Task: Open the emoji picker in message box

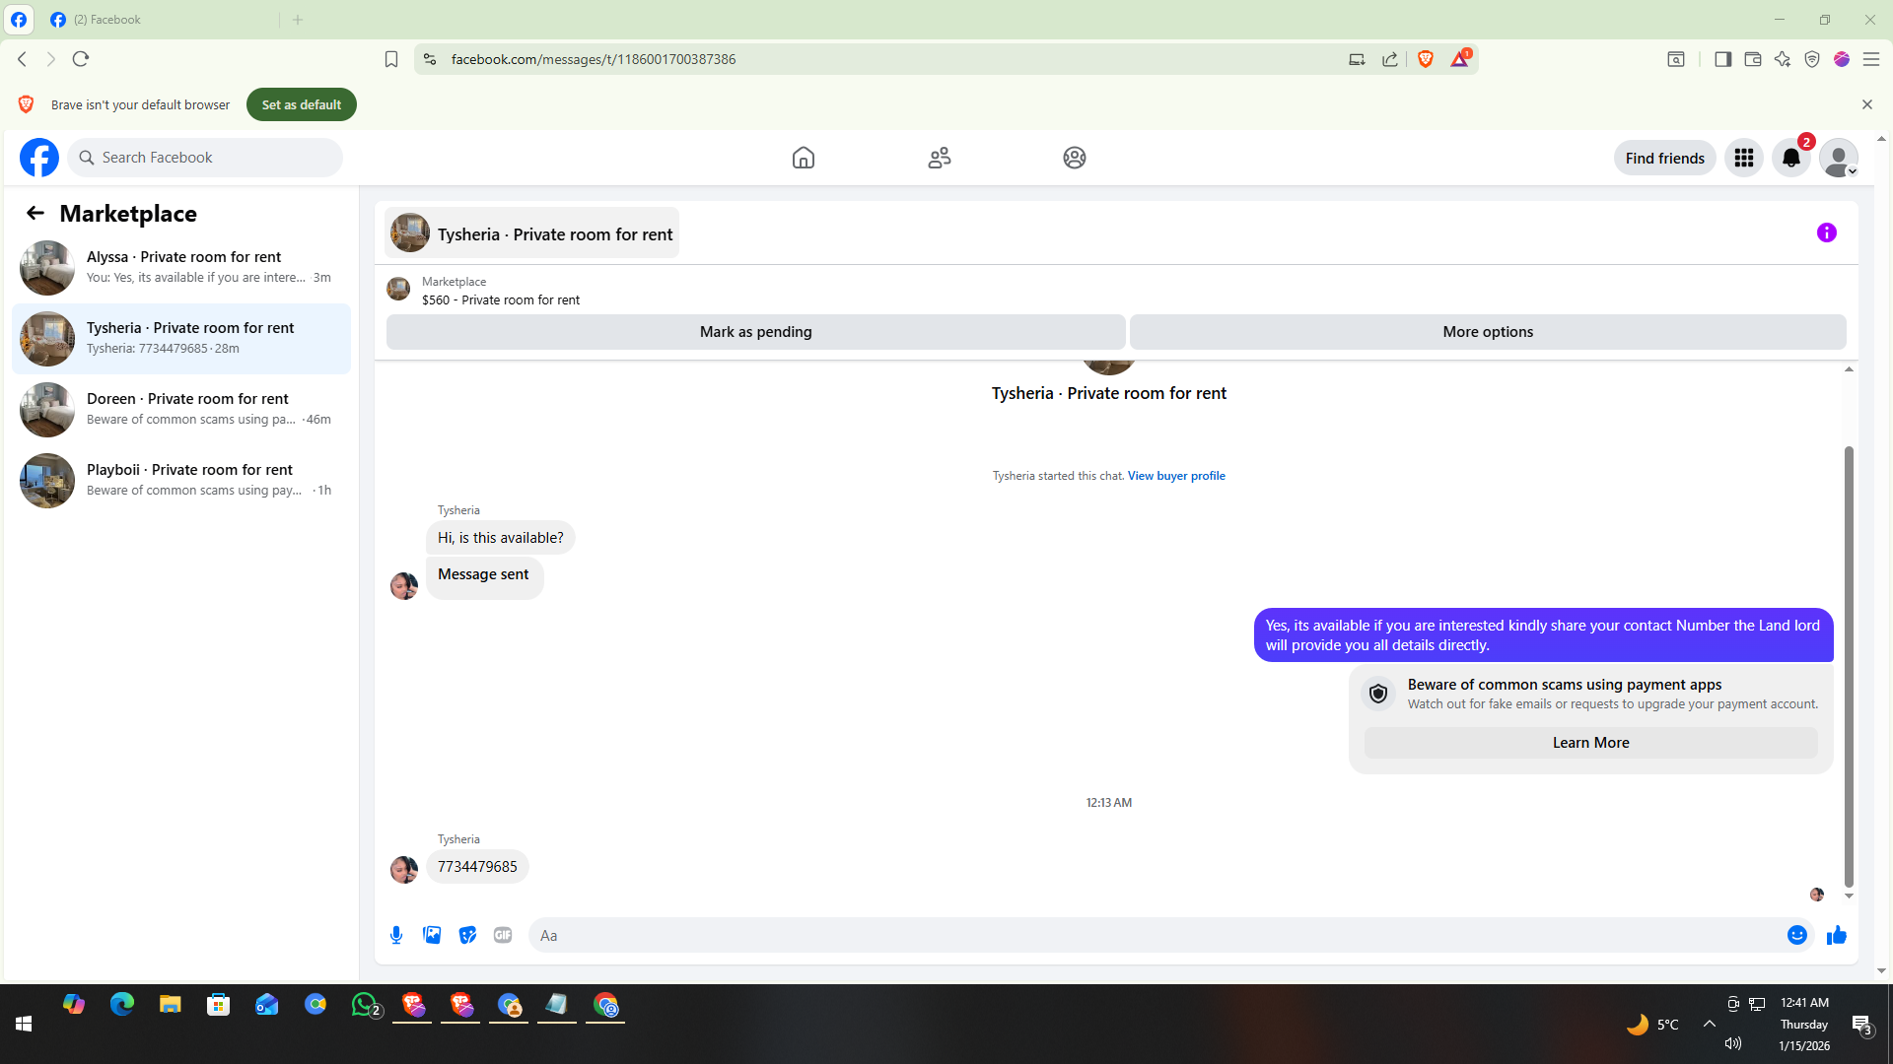Action: pos(1796,935)
